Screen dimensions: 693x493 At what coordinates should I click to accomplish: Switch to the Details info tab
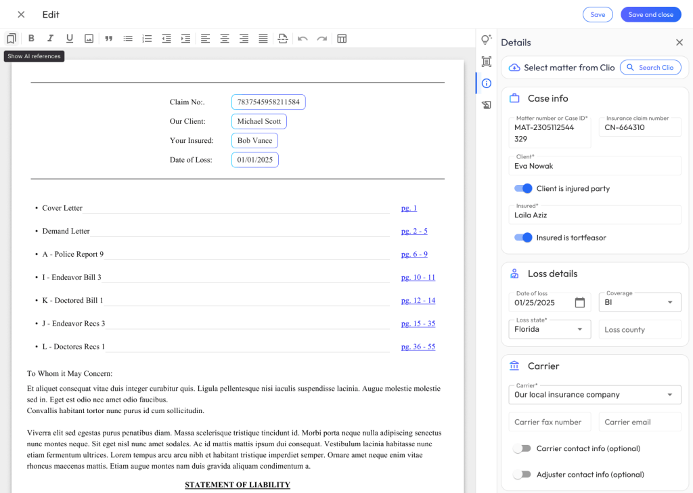pyautogui.click(x=486, y=83)
